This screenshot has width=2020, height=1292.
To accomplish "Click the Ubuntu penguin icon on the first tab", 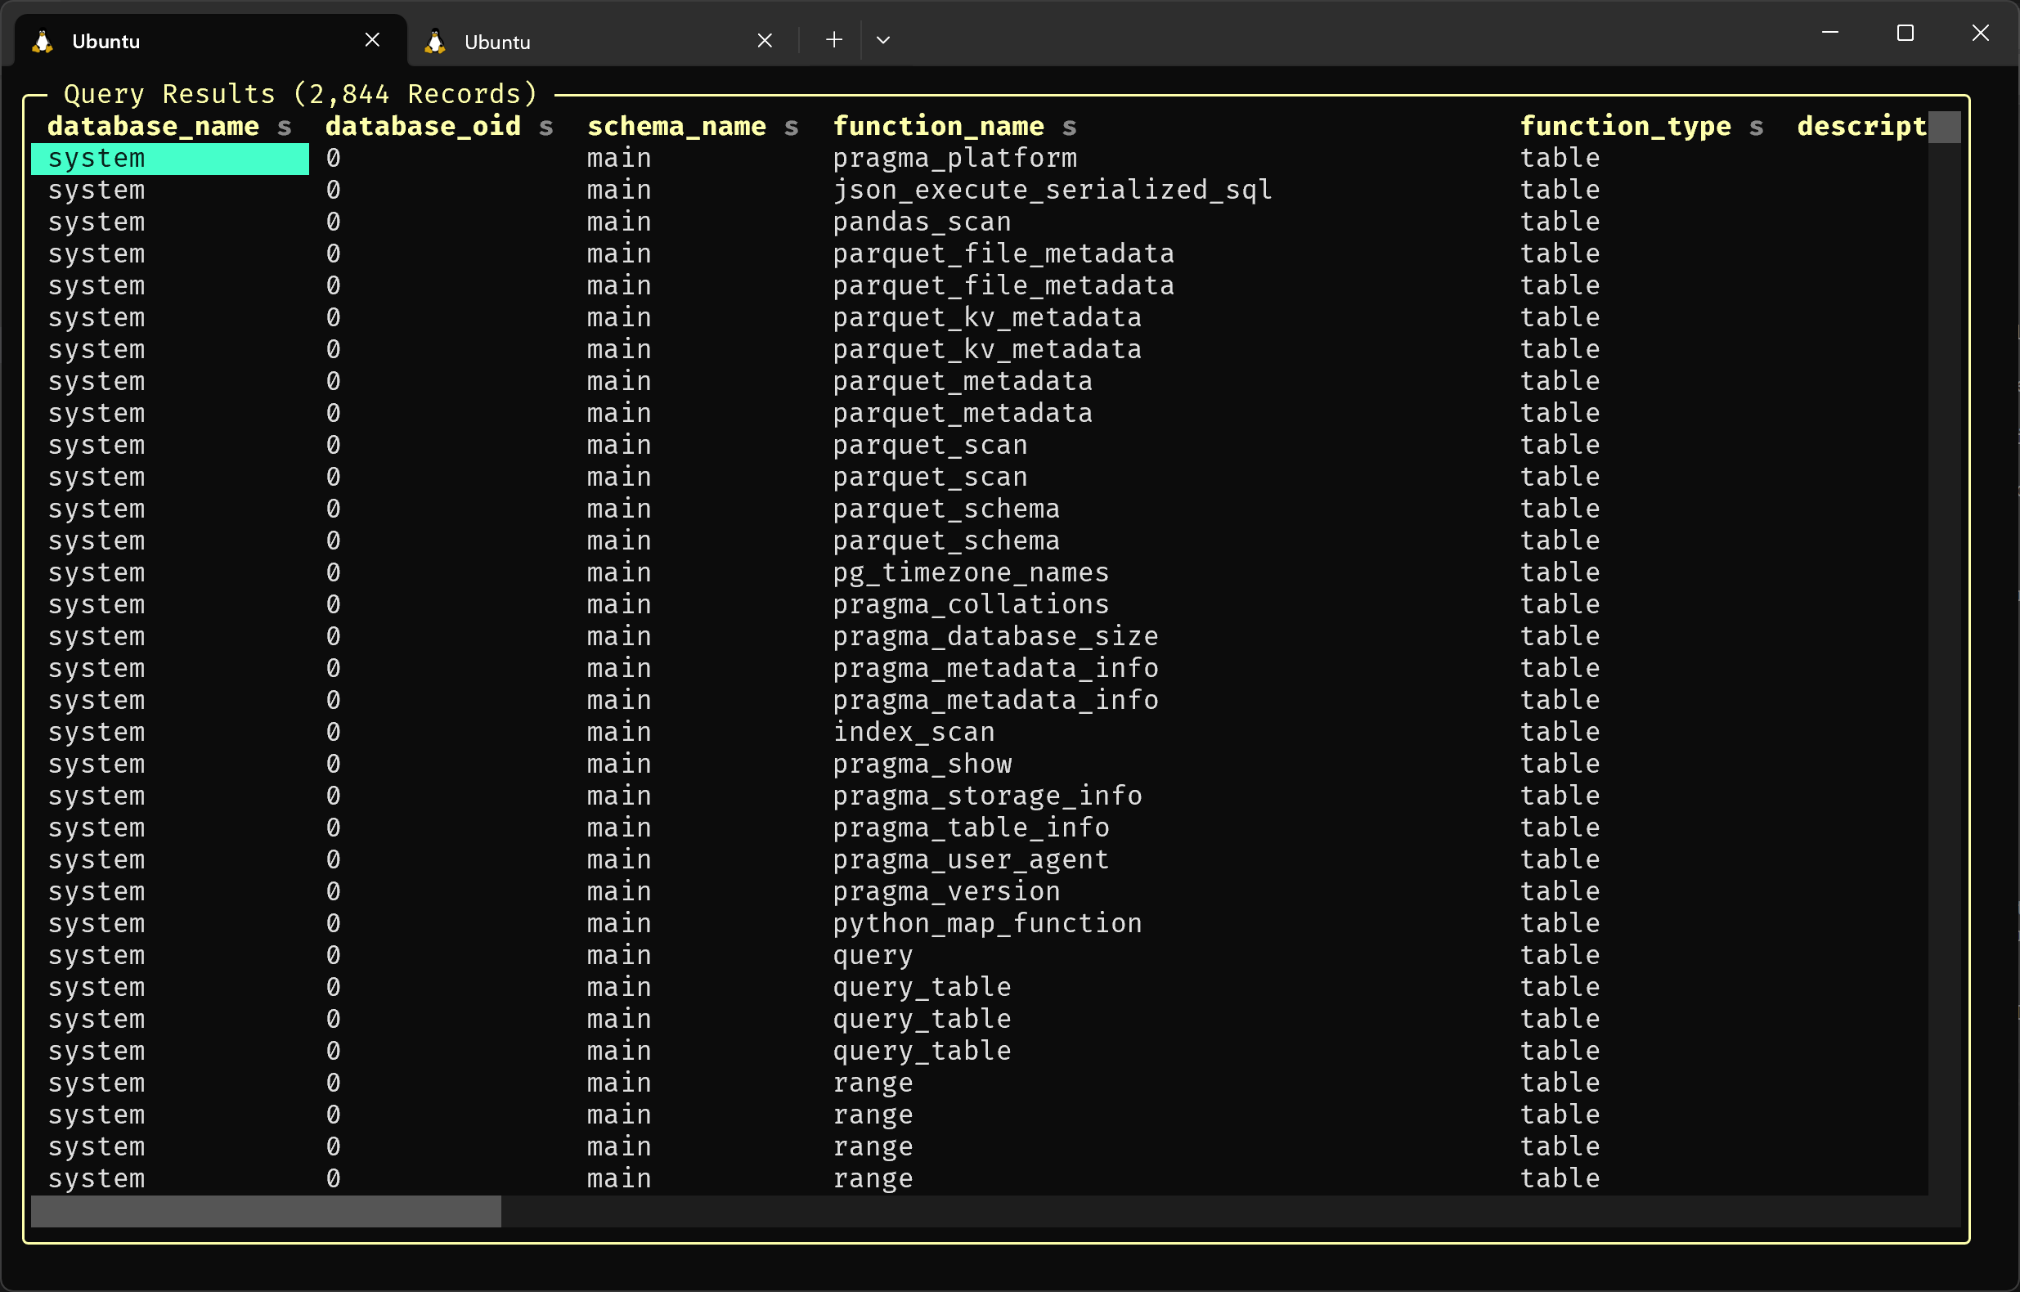I will pyautogui.click(x=41, y=39).
